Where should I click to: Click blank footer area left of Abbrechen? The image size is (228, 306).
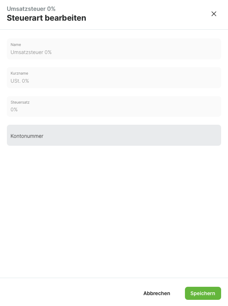(69, 293)
